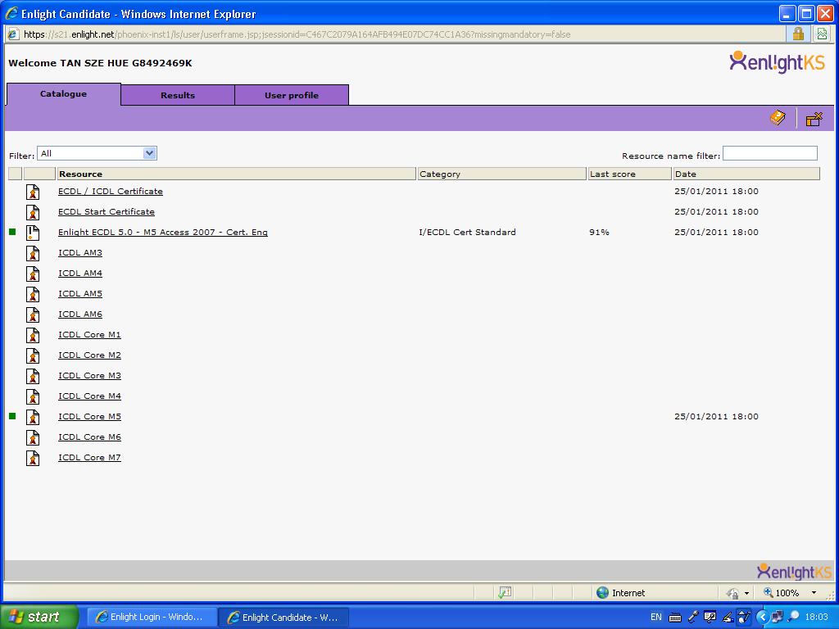The height and width of the screenshot is (629, 839).
Task: Click the Internet security zone indicator
Action: pos(621,593)
